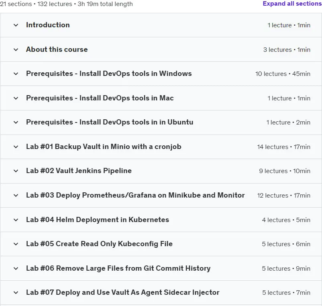Open Lab #03 Deploy Prometheus/Grafana on Minikube title
This screenshot has width=322, height=306.
(x=135, y=195)
